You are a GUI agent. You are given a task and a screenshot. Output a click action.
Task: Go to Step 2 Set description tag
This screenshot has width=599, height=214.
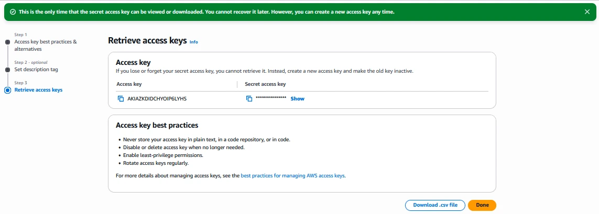click(x=36, y=70)
